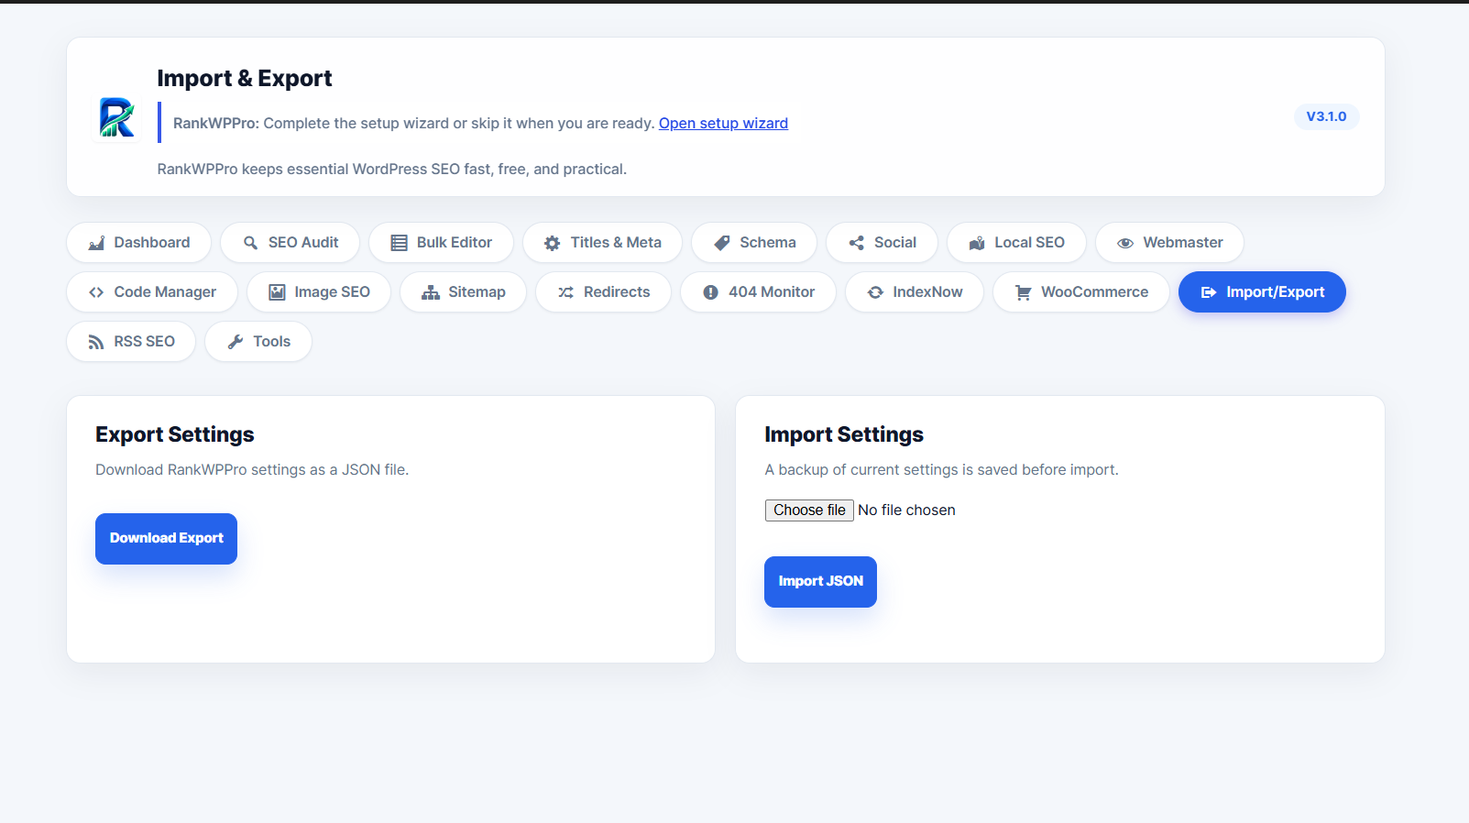Click 'No file chosen' text
Screen dimensions: 1469x823
pos(906,510)
